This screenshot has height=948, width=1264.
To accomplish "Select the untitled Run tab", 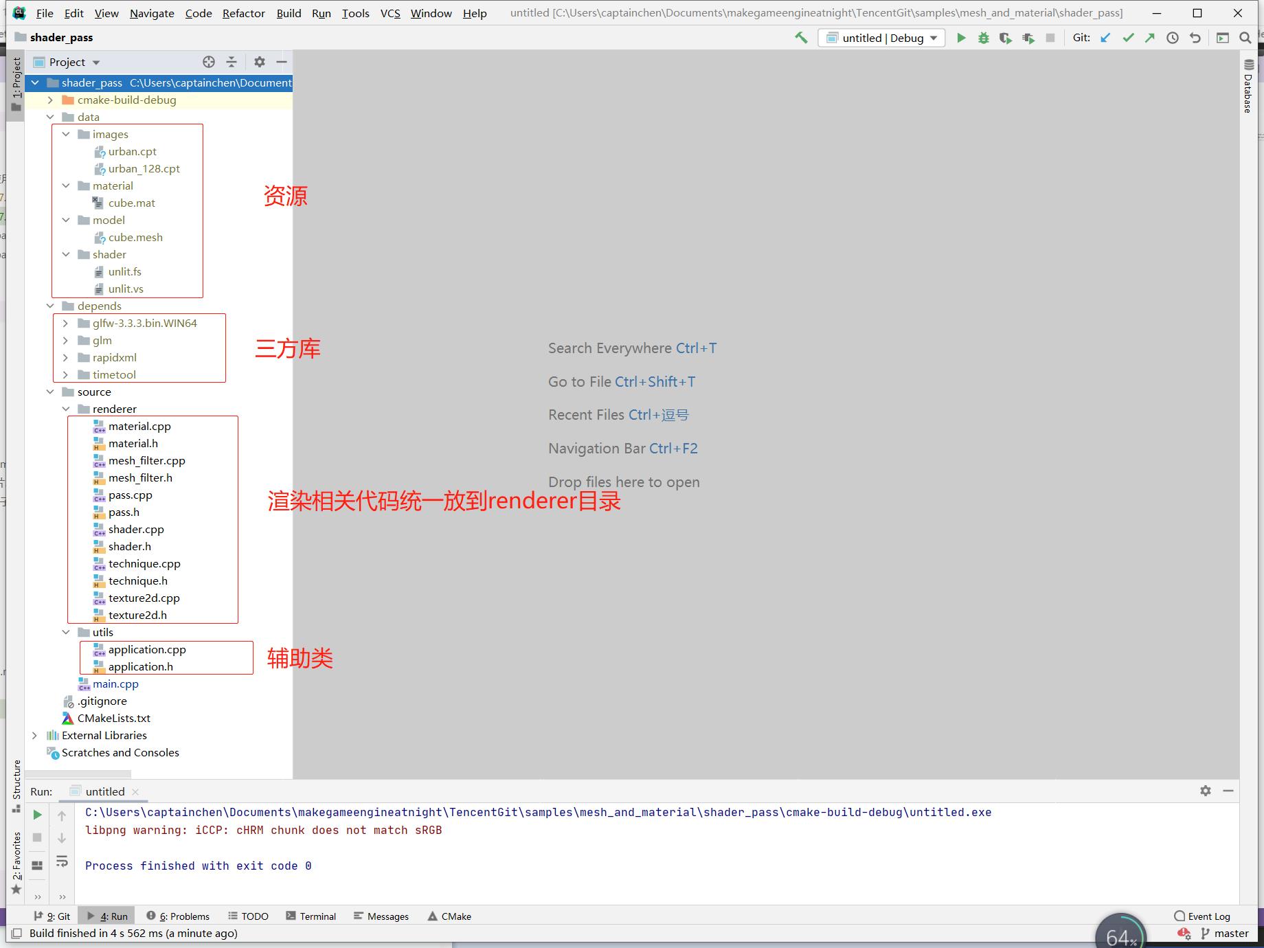I will 104,791.
